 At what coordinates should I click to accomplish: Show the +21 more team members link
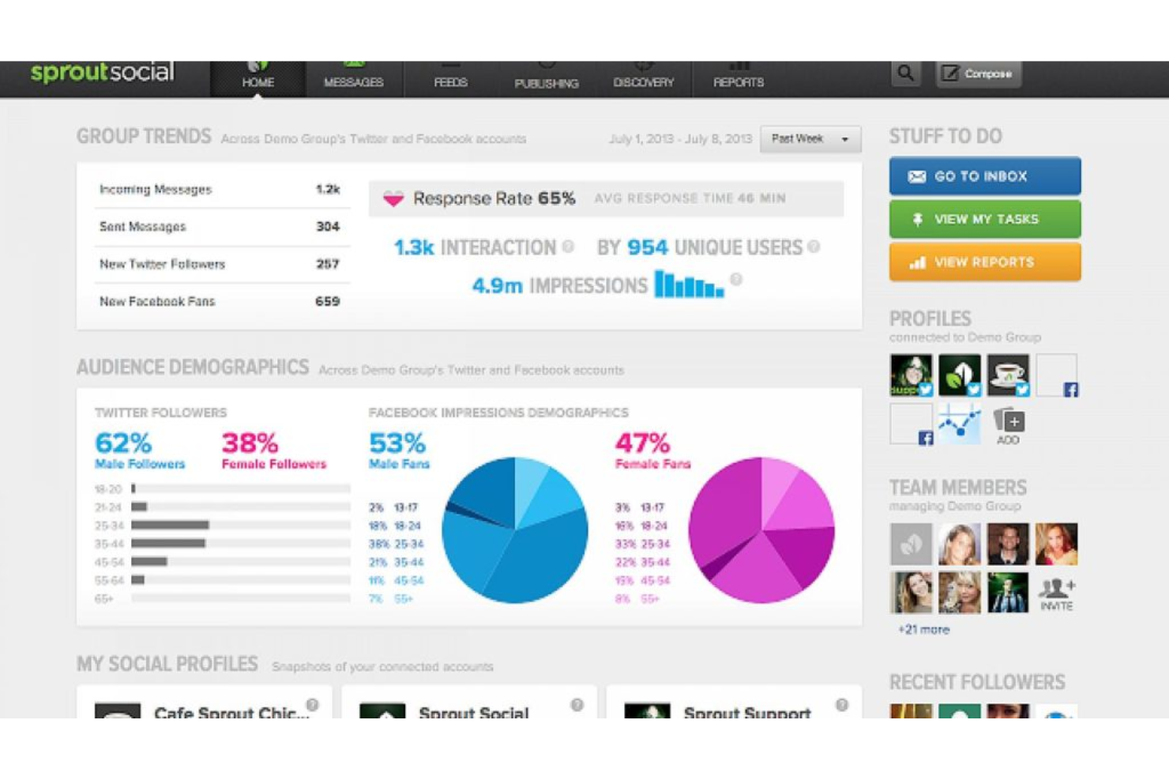pyautogui.click(x=923, y=630)
